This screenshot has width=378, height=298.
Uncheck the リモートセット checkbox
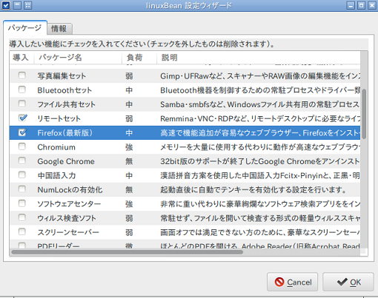[22, 118]
